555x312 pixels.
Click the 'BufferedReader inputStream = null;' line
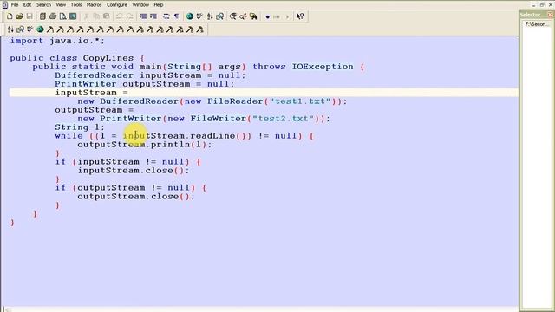click(x=150, y=75)
